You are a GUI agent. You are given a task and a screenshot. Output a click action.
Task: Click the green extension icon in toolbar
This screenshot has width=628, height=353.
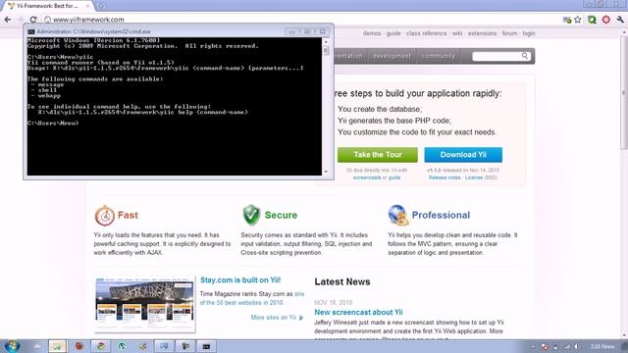(x=592, y=20)
